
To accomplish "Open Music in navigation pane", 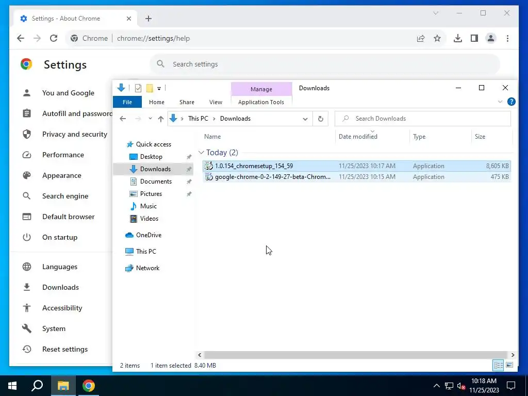I will [x=148, y=206].
